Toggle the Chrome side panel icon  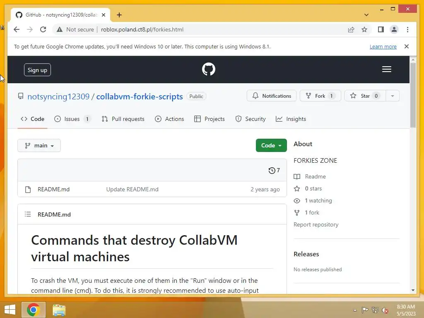381,29
